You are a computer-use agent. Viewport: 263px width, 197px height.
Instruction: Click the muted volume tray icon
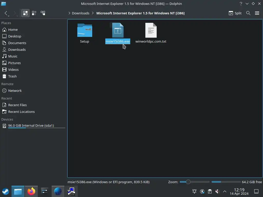(217, 191)
